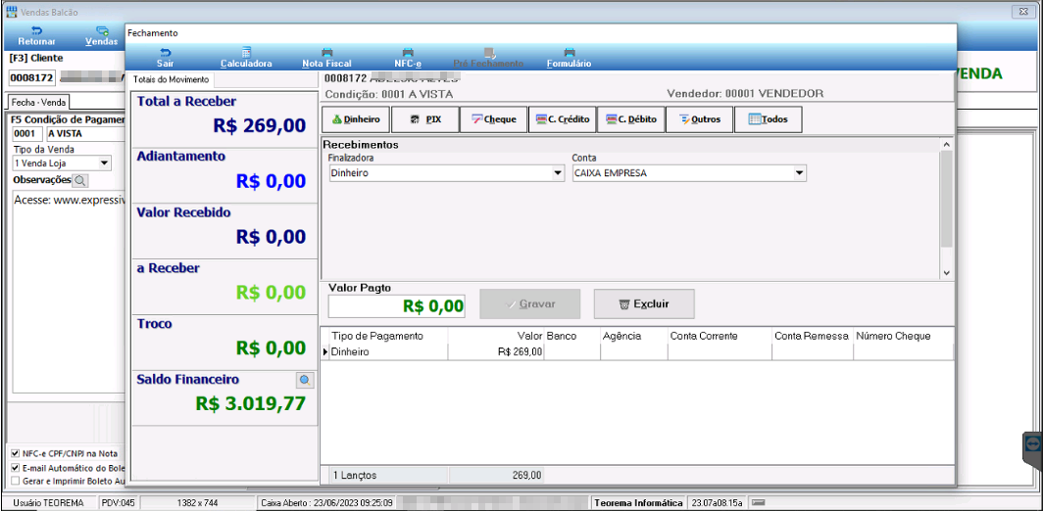Image resolution: width=1043 pixels, height=511 pixels.
Task: Select Cheque payment button
Action: pos(494,119)
